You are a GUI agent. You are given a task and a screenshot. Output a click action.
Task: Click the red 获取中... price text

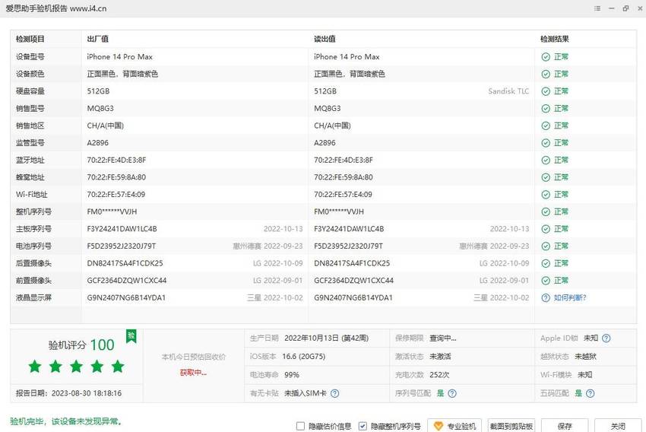(x=193, y=373)
